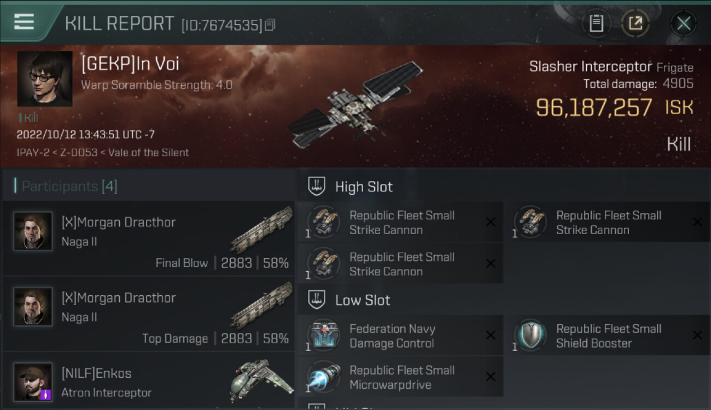This screenshot has width=711, height=410.
Task: Click the X beside Small Shield Booster
Action: (x=697, y=336)
